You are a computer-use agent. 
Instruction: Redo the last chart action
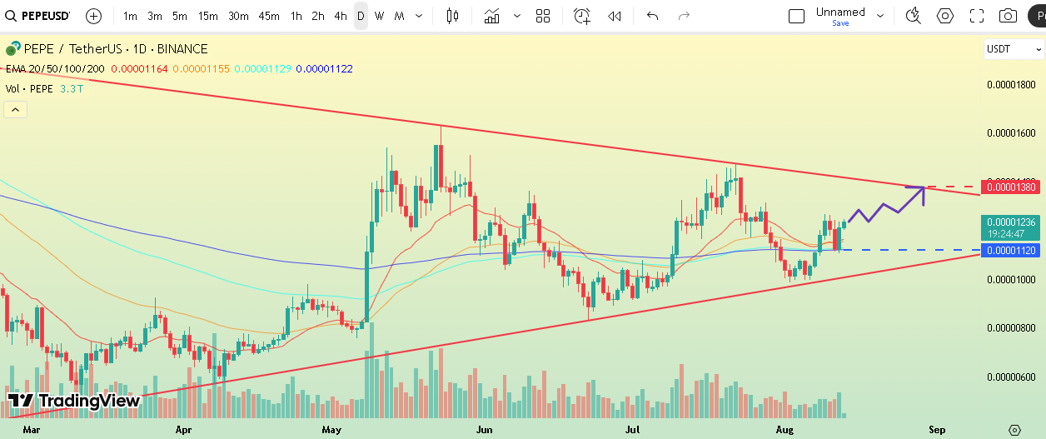[x=685, y=16]
